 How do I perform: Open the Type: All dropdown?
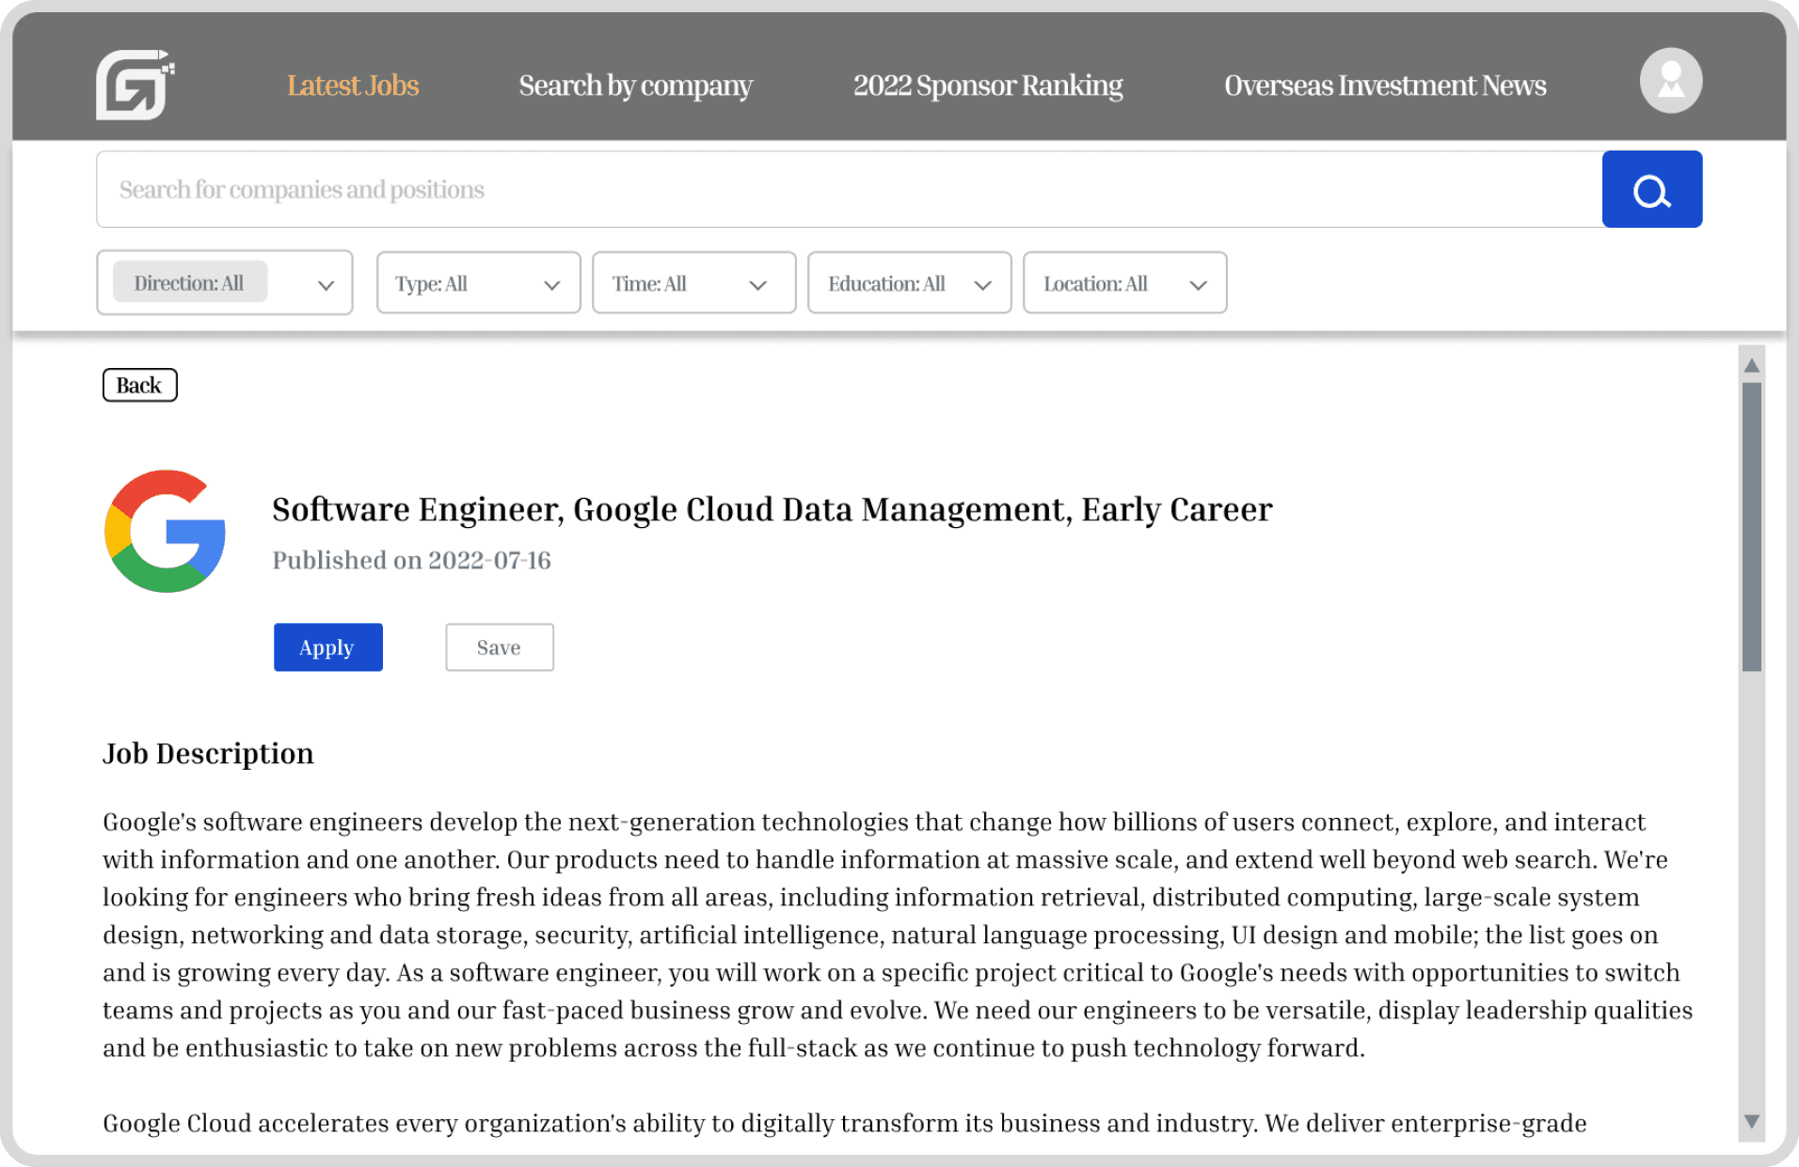[478, 282]
